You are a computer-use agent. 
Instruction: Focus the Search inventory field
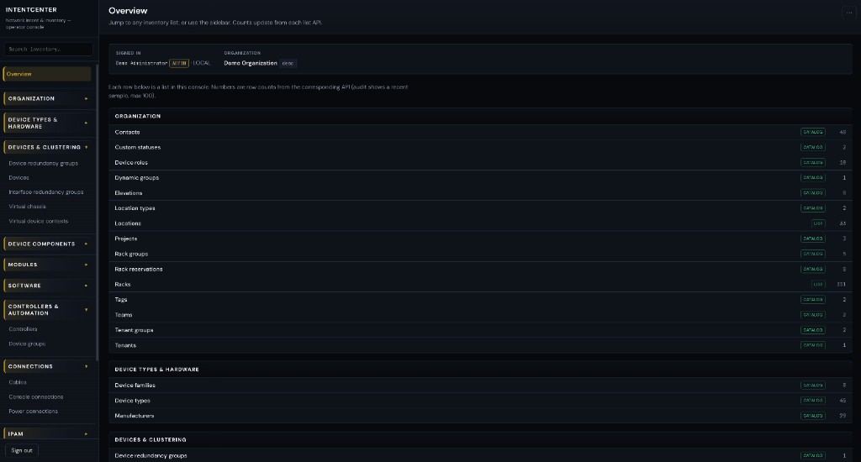tap(48, 50)
